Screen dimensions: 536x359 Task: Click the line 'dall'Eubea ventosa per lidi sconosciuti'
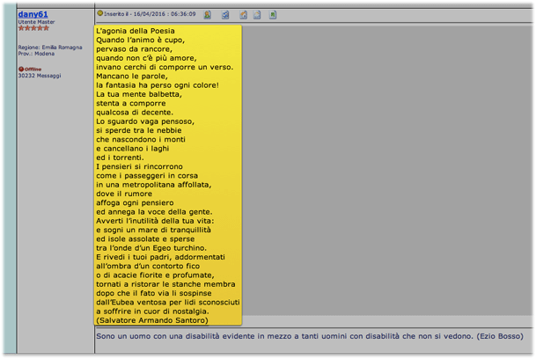click(x=168, y=302)
